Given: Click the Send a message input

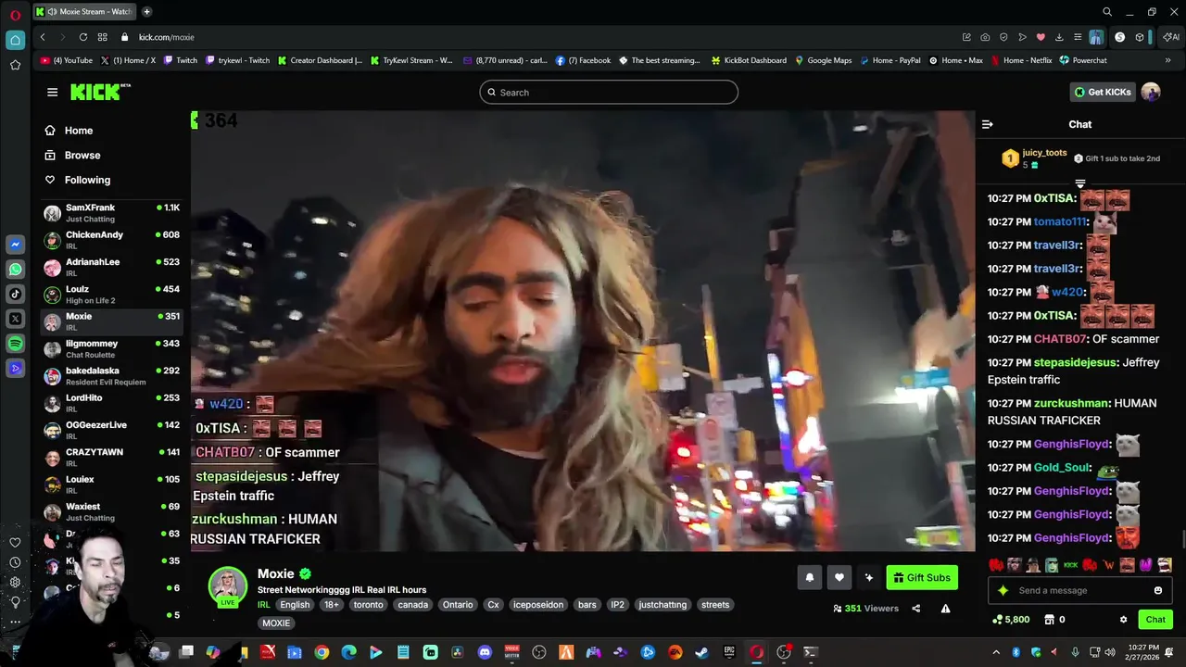Looking at the screenshot, I should (1079, 590).
